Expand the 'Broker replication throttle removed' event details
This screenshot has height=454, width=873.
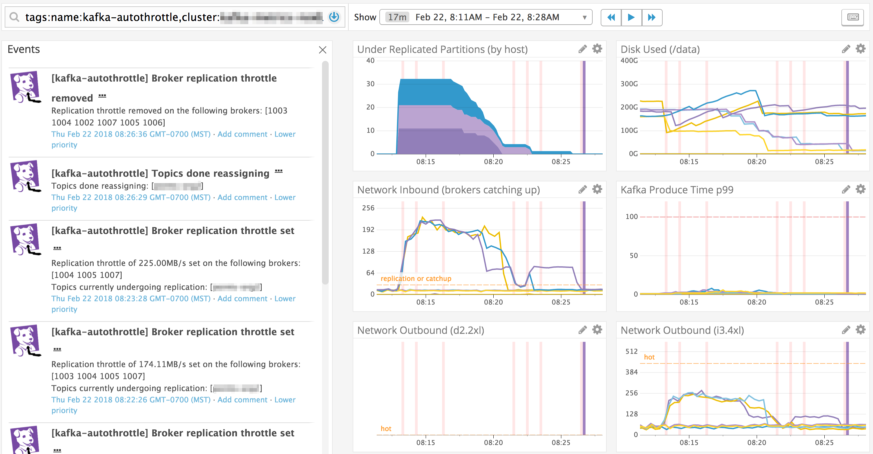102,97
